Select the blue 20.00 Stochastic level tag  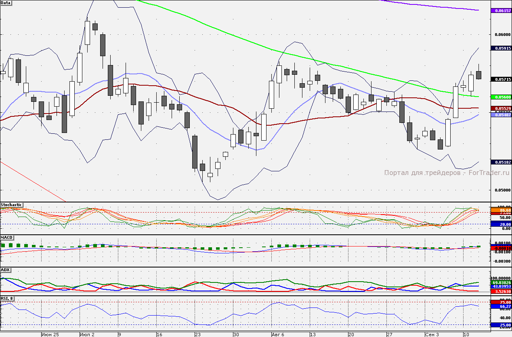(x=501, y=224)
